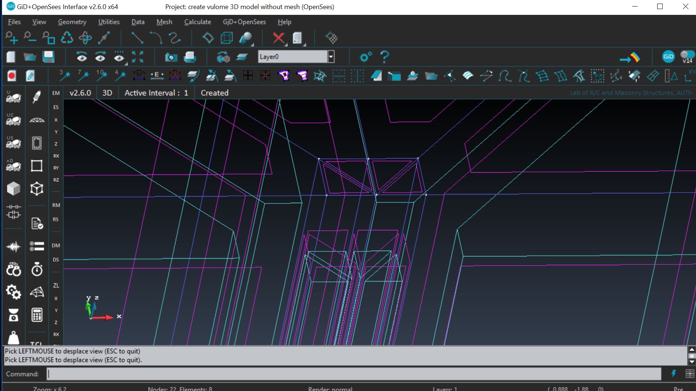Click the Create volume cube icon
Image resolution: width=696 pixels, height=391 pixels.
click(x=227, y=38)
